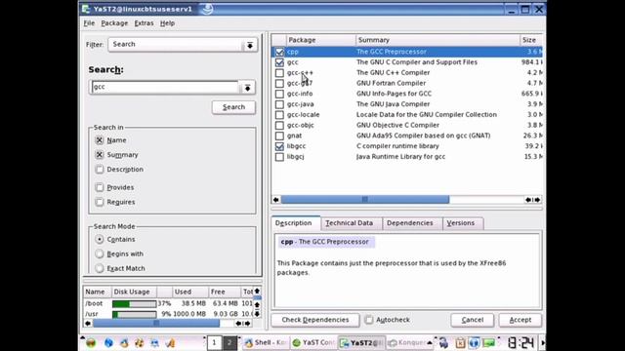Screen dimensions: 625x351
Task: Click the Cancel button
Action: pos(473,320)
